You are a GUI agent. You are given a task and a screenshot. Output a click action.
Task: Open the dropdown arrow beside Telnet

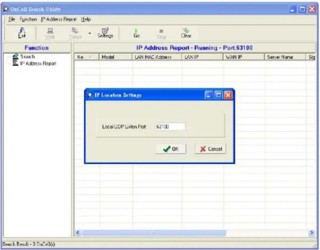pyautogui.click(x=89, y=33)
